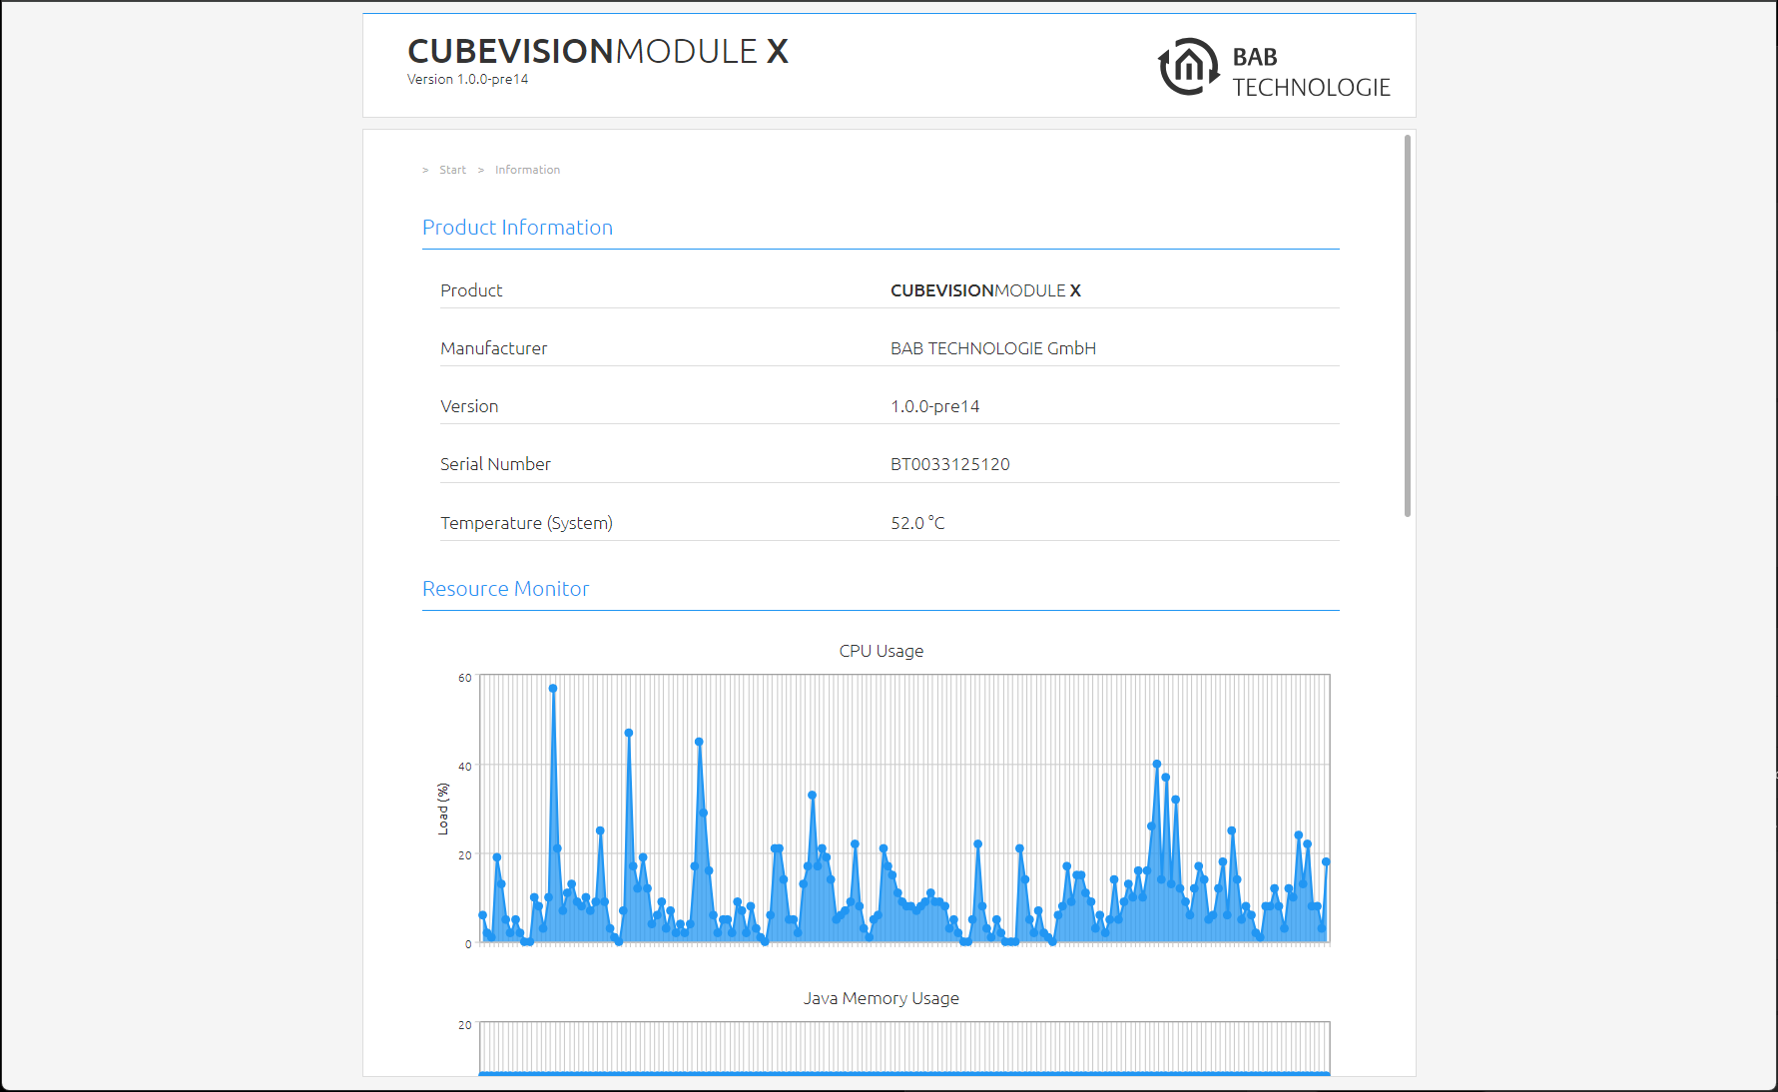Select the serial number BT0033125120
Viewport: 1778px width, 1092px height.
coord(950,464)
